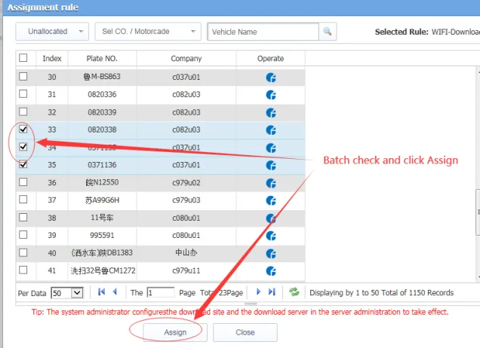
Task: Open the Unallocated dropdown
Action: [52, 32]
